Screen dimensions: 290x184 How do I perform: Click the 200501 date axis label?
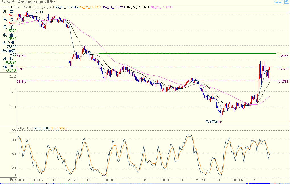(109, 180)
